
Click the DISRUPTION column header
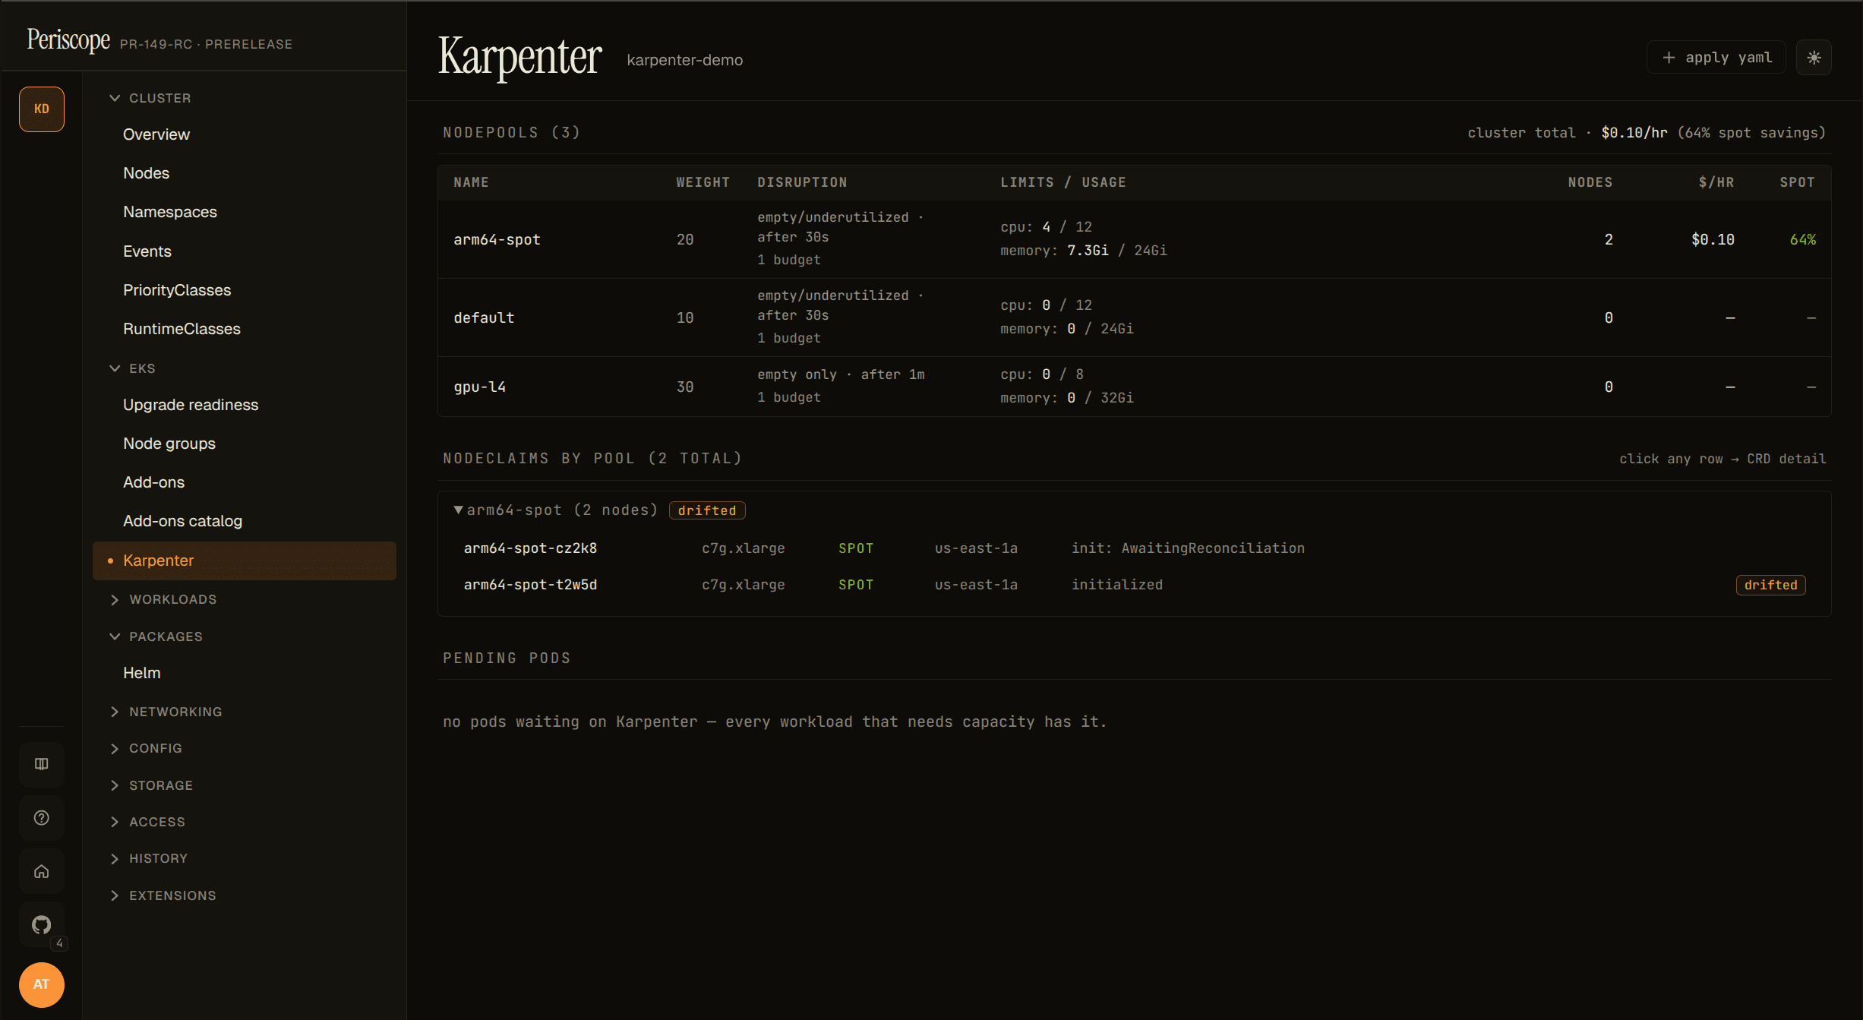(802, 182)
